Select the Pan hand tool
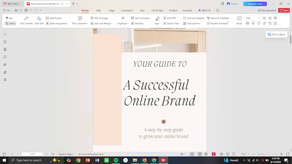Viewport: 292px width, 164px height. coord(9,18)
